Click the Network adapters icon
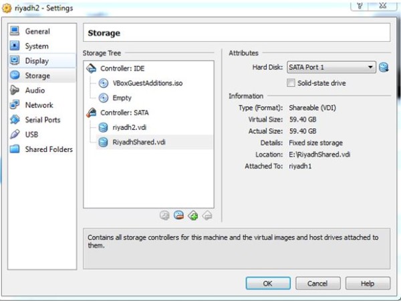 pos(15,105)
